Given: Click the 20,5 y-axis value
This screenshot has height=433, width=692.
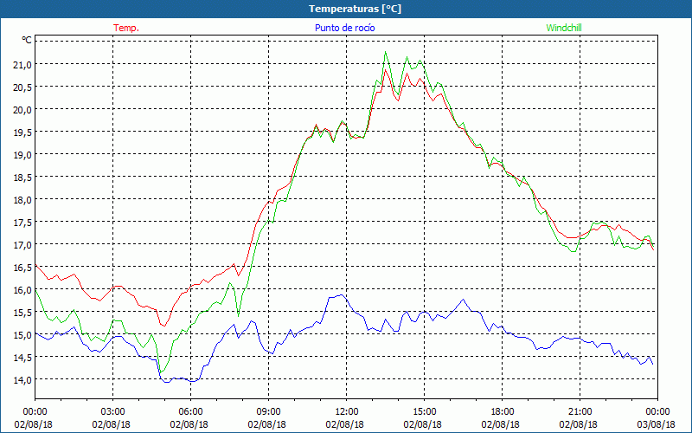Looking at the screenshot, I should (22, 87).
